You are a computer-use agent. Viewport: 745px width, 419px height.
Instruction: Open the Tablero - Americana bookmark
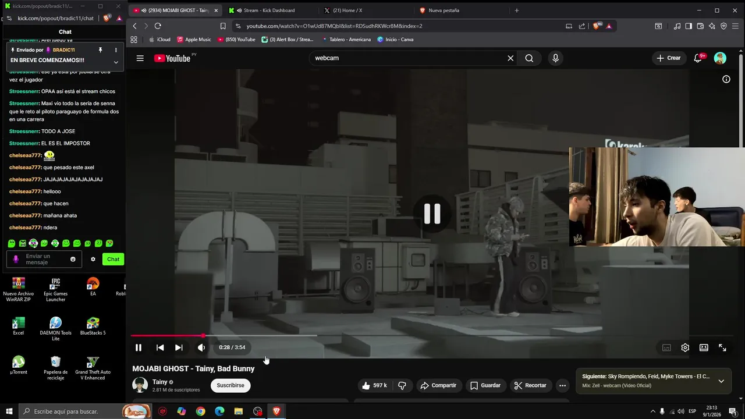pos(346,40)
